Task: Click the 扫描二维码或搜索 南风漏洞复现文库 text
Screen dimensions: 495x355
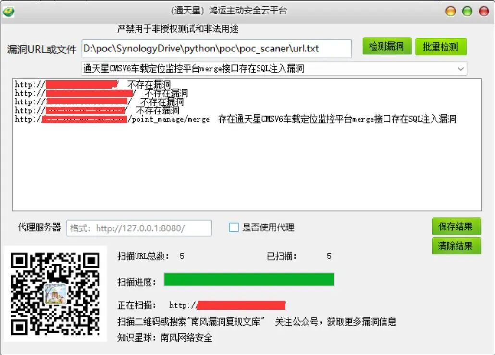Action: click(191, 322)
